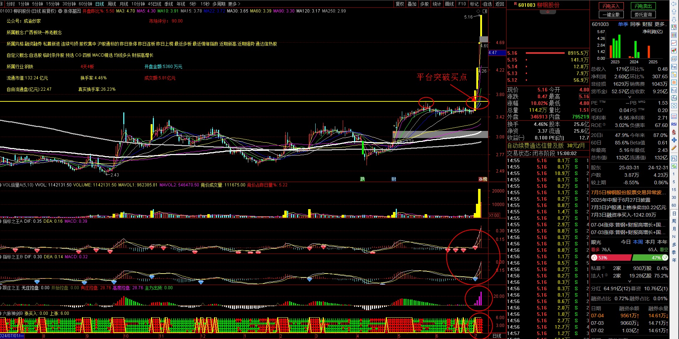679x339 pixels.
Task: Switch to 15-minute period in right sidebar
Action: pos(674,190)
